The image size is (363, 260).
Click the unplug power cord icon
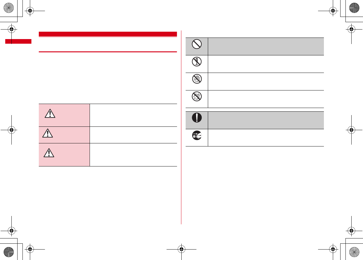(196, 136)
